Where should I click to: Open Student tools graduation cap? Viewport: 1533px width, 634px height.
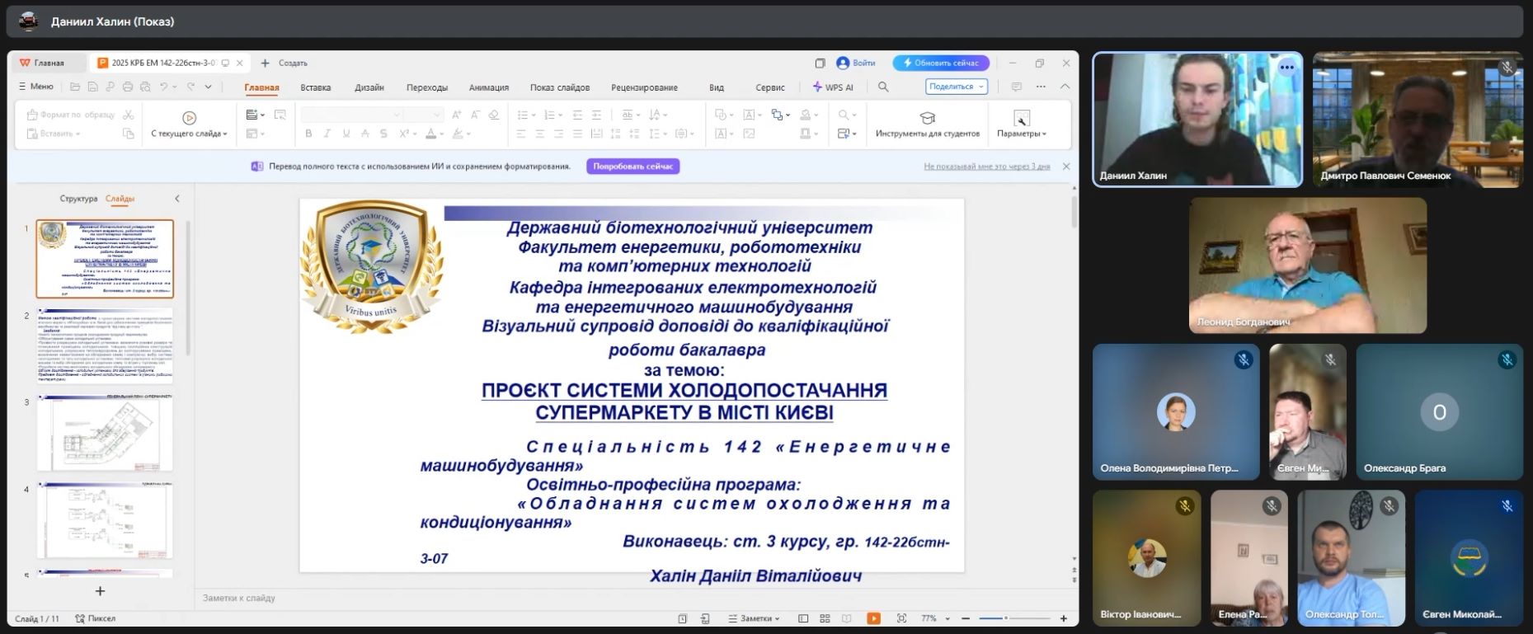pyautogui.click(x=927, y=118)
